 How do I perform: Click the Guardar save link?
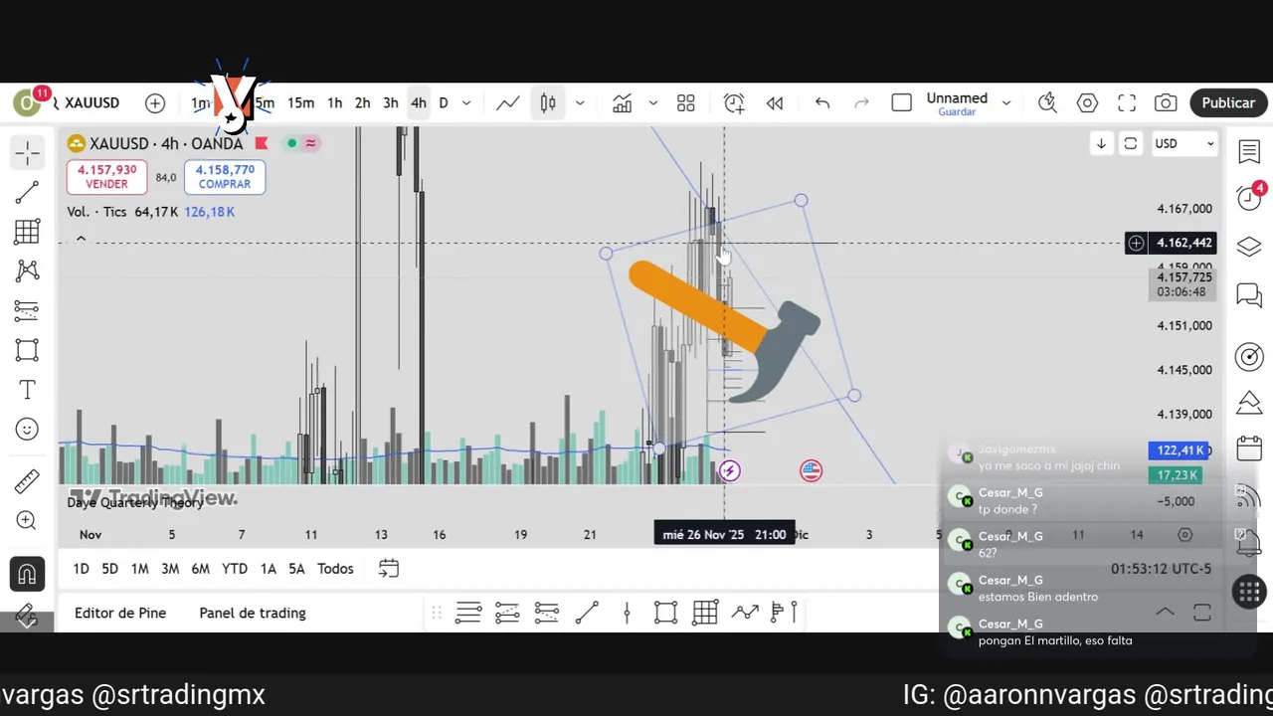tap(957, 112)
